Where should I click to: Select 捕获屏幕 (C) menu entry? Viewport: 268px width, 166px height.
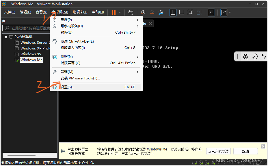pos(96,63)
